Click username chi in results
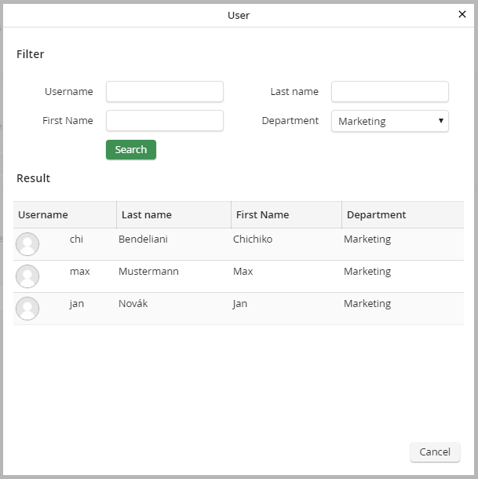This screenshot has height=479, width=478. click(76, 239)
